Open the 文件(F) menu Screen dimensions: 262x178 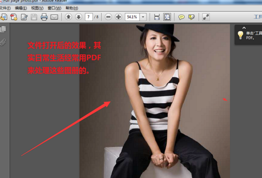[x=5, y=8]
